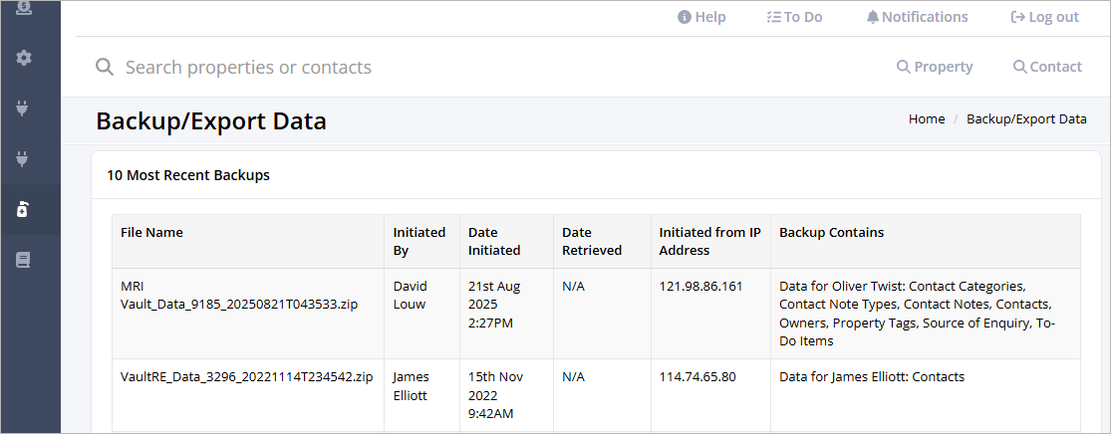Open the book icon in the sidebar
This screenshot has height=434, width=1111.
tap(23, 260)
